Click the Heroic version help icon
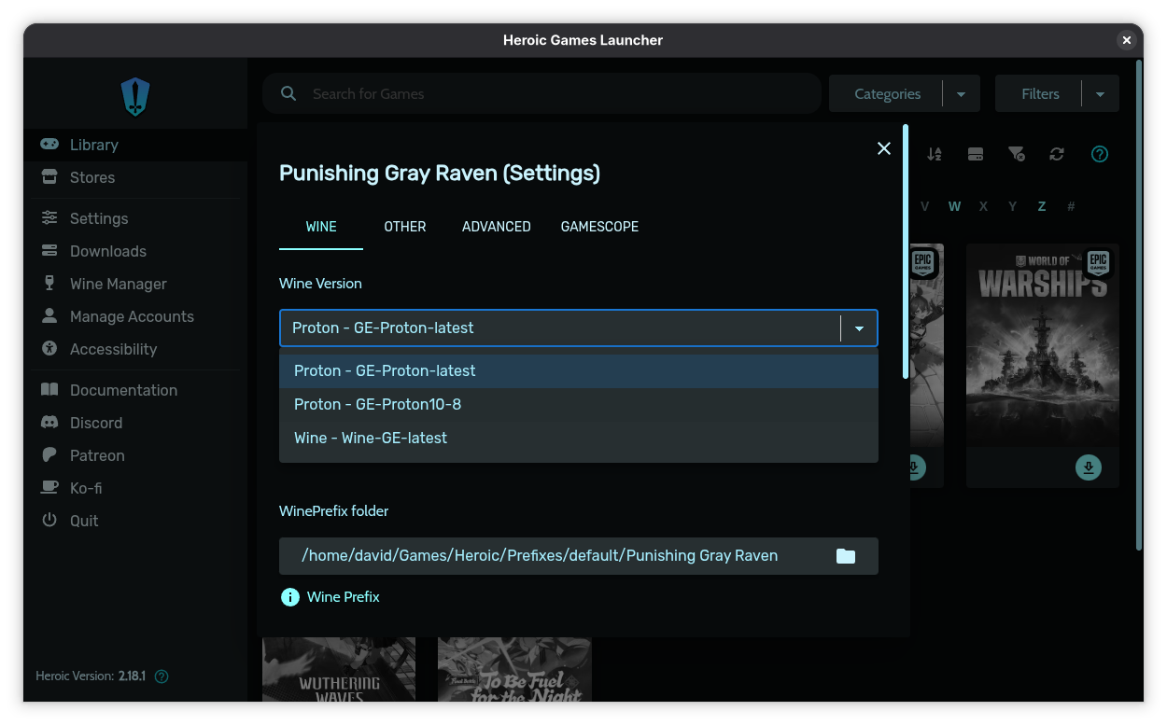 pyautogui.click(x=162, y=676)
